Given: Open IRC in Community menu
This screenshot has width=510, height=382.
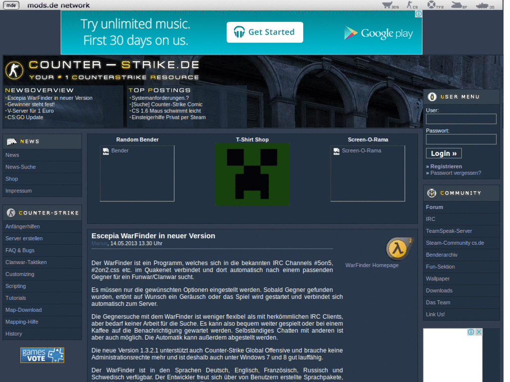Looking at the screenshot, I should 461,219.
